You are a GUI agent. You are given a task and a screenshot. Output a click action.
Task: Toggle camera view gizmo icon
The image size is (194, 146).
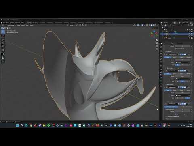click(157, 46)
